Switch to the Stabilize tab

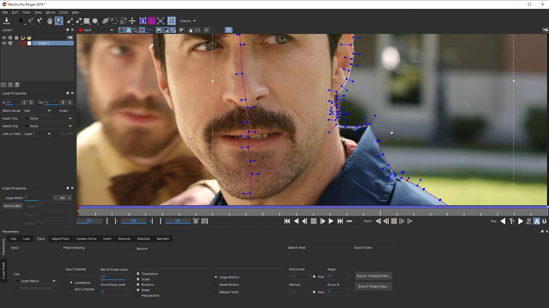click(x=143, y=239)
